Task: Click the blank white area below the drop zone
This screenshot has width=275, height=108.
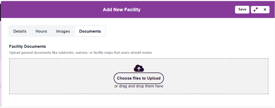Action: tap(139, 100)
